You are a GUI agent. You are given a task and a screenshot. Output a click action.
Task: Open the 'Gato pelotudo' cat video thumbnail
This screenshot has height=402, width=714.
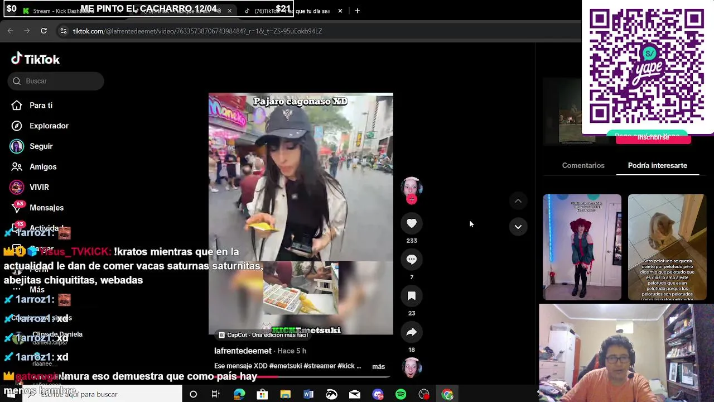coord(667,247)
